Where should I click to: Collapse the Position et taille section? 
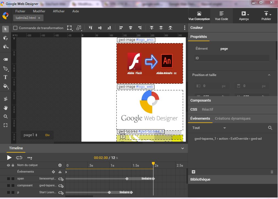[269, 75]
